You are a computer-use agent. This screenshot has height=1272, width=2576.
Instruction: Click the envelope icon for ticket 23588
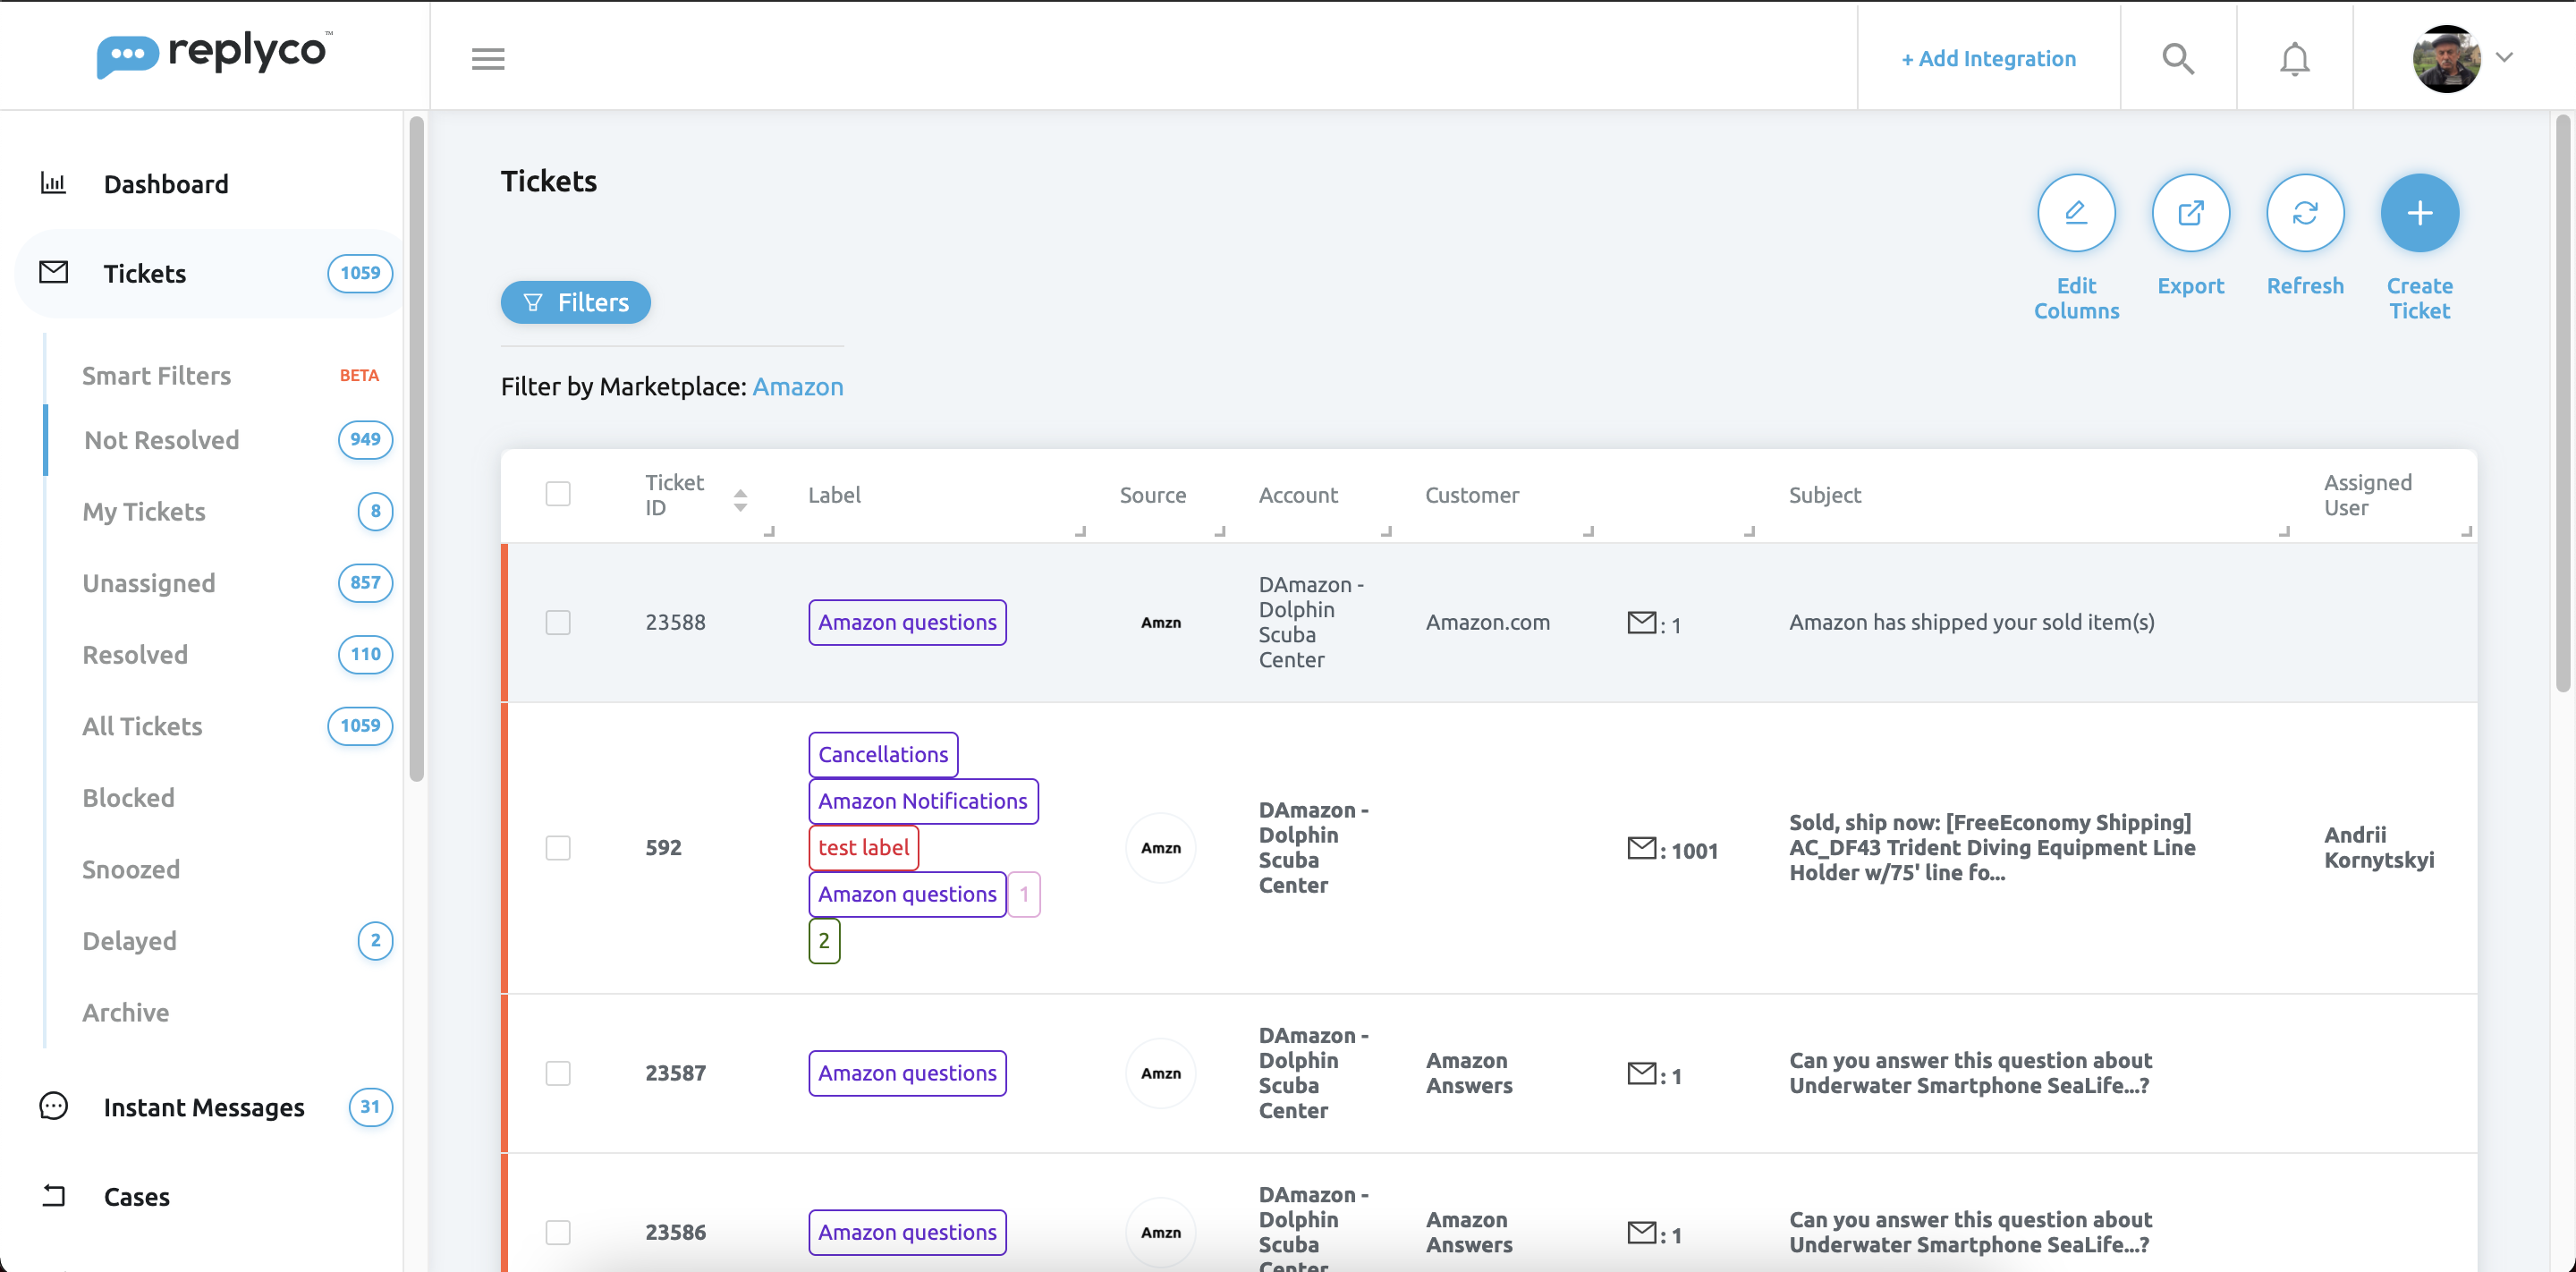(1641, 622)
